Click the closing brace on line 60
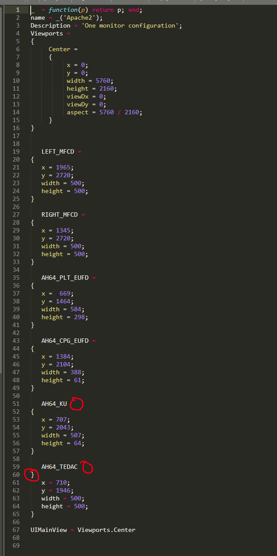This screenshot has width=277, height=556. [32, 475]
